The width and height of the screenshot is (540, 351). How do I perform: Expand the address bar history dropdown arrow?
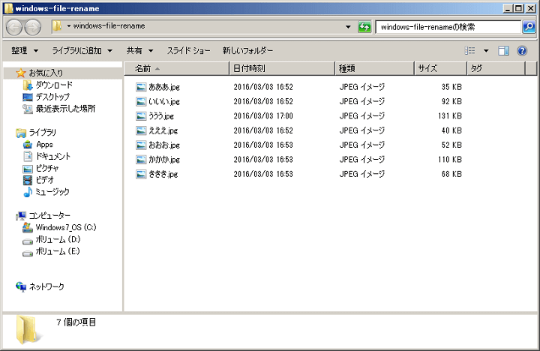(x=348, y=26)
